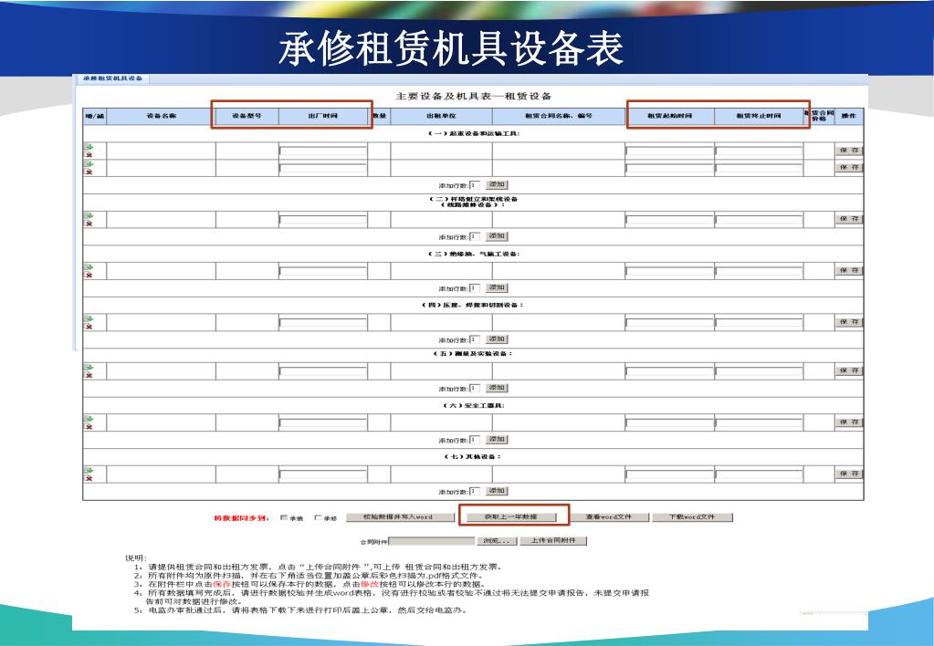Click 上传合同附件 button
The height and width of the screenshot is (646, 934).
click(553, 541)
